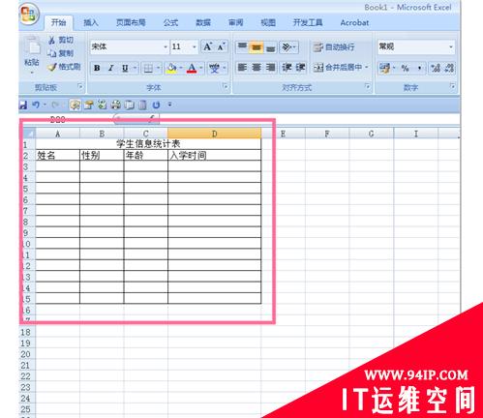Click the Save icon in quick access toolbar
Image resolution: width=483 pixels, height=418 pixels.
point(23,104)
